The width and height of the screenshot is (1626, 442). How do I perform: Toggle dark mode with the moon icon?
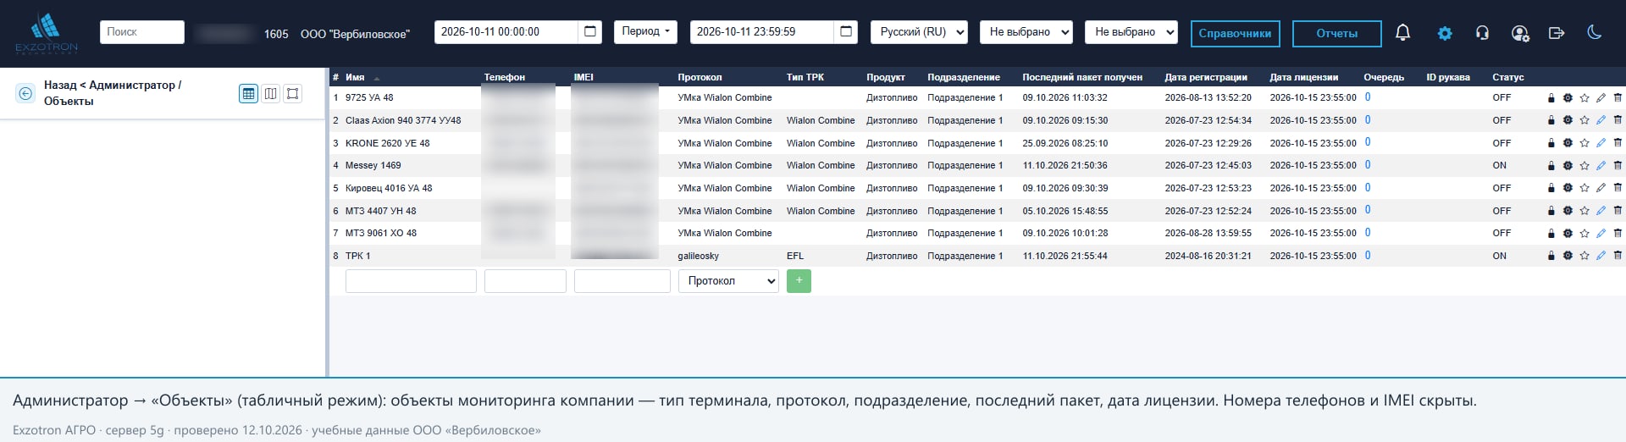pos(1595,32)
